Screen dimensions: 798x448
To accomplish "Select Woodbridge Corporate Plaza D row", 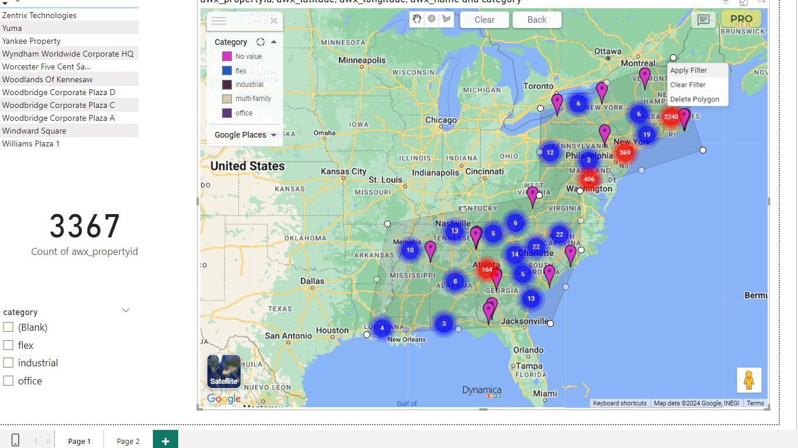I will click(70, 92).
